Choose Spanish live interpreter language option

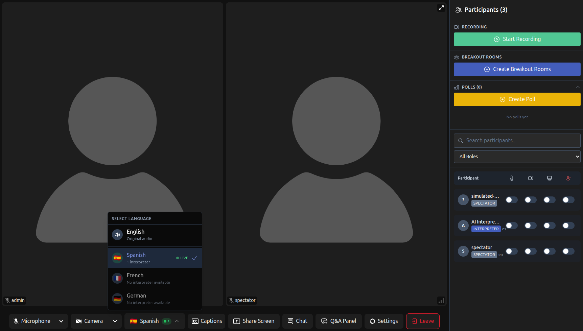coord(155,258)
